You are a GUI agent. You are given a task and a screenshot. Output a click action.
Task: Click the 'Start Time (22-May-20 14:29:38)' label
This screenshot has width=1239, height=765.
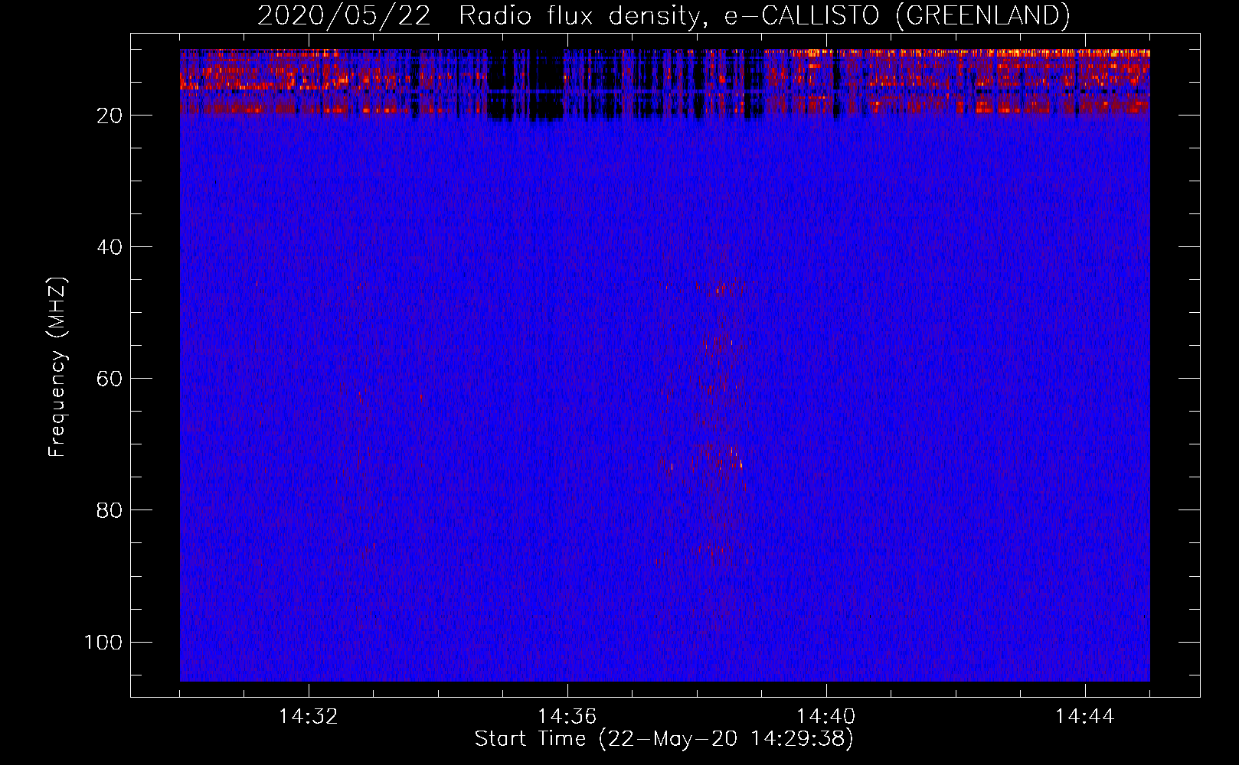664,739
